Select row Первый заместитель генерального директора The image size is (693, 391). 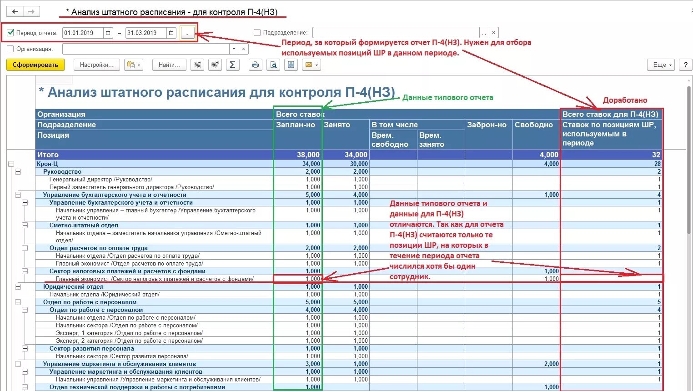tap(132, 187)
